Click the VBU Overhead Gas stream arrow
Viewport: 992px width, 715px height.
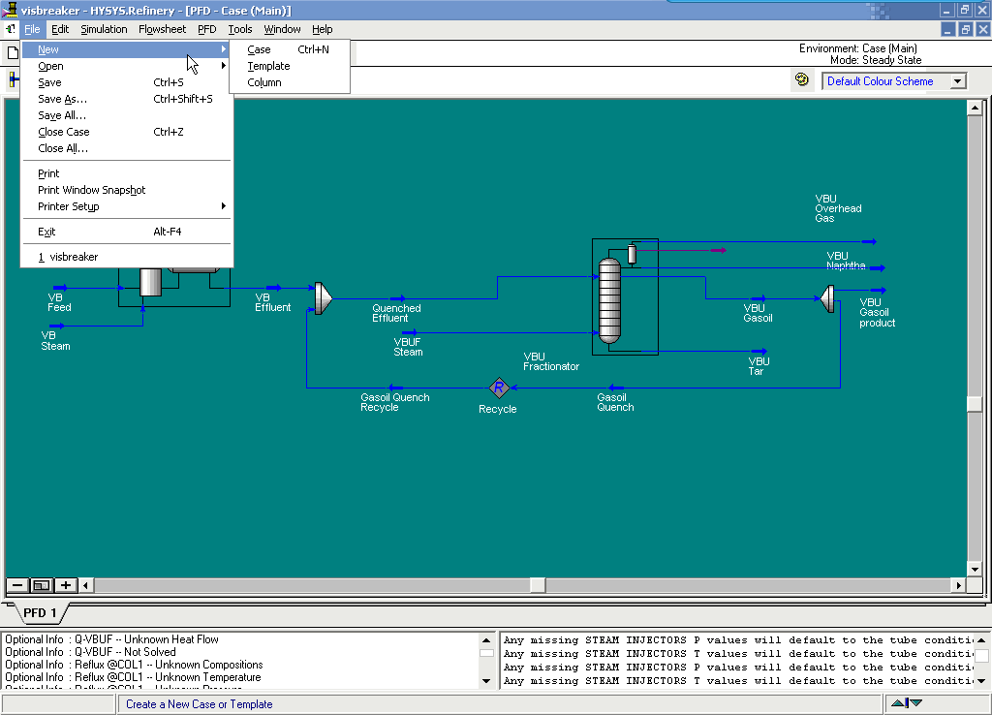pyautogui.click(x=869, y=241)
